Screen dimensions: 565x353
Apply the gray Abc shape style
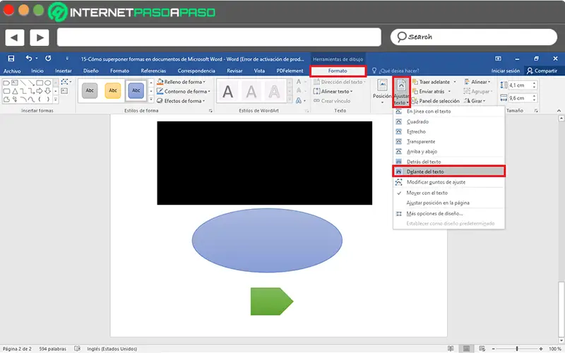pyautogui.click(x=90, y=90)
